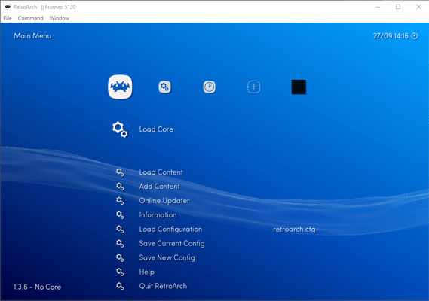Open the Settings tab with gears icon

coord(164,87)
